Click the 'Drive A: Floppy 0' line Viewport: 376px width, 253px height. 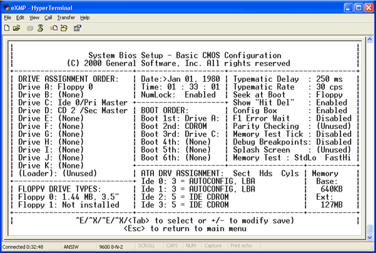coord(55,87)
